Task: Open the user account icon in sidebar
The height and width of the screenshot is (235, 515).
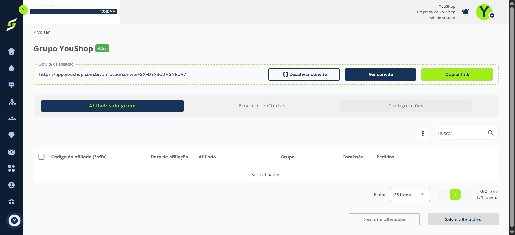Action: (12, 185)
